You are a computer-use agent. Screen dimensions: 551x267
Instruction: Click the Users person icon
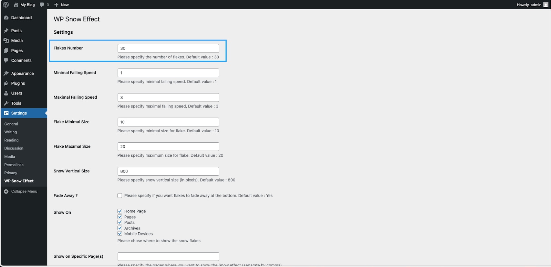6,93
